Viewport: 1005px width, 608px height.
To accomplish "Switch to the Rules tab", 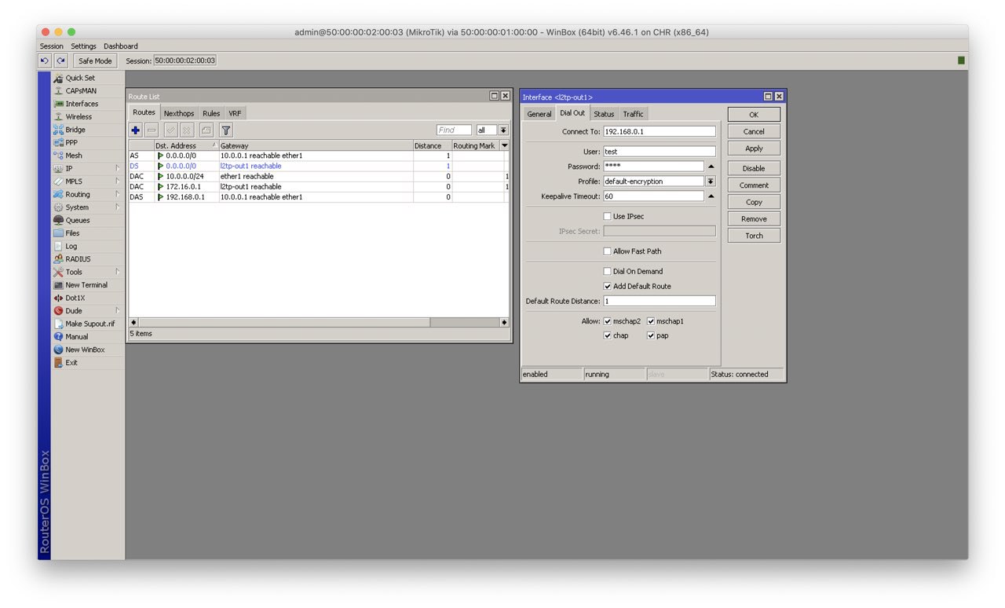I will click(211, 113).
